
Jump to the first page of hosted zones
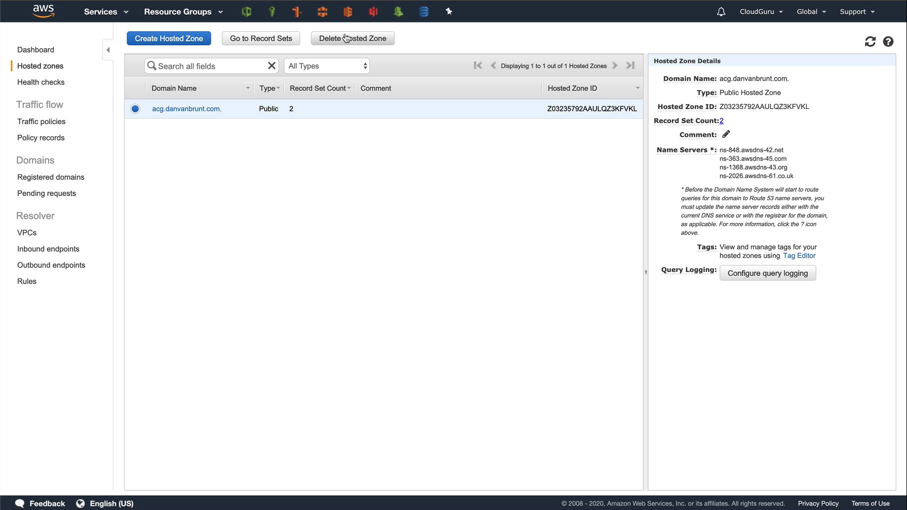[x=478, y=66]
